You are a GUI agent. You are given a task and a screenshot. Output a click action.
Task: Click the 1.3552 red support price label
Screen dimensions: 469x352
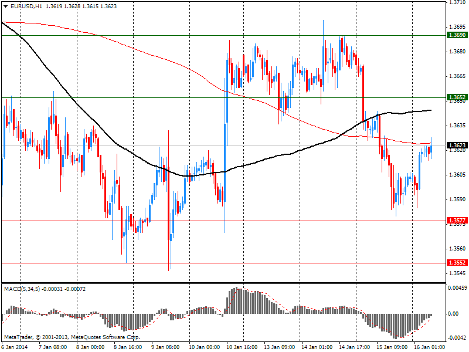pyautogui.click(x=457, y=262)
